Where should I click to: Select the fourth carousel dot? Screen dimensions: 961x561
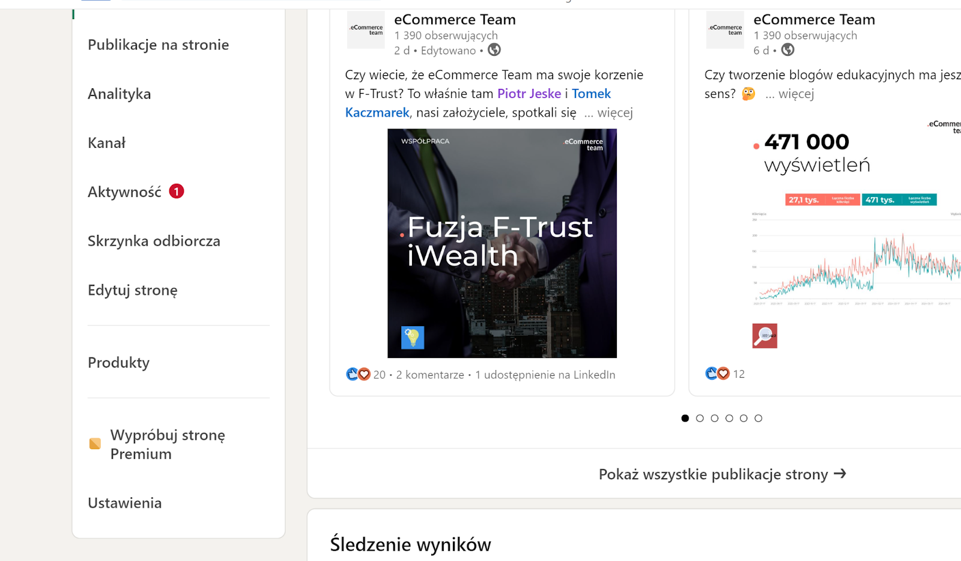pos(729,418)
